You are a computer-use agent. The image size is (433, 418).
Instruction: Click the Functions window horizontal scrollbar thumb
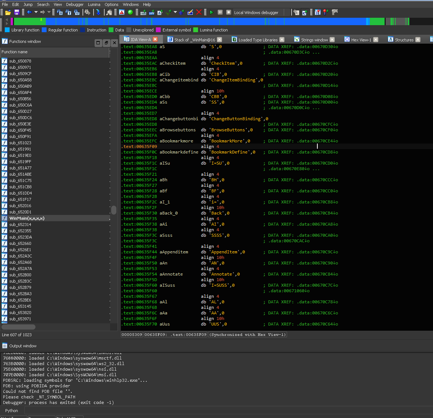click(x=18, y=327)
